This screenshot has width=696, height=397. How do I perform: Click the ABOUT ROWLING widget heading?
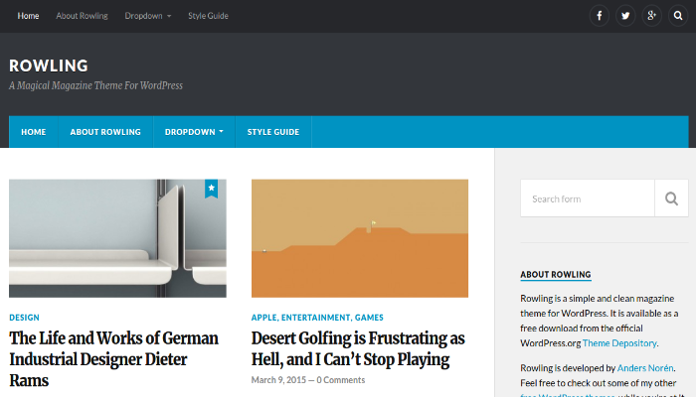556,275
